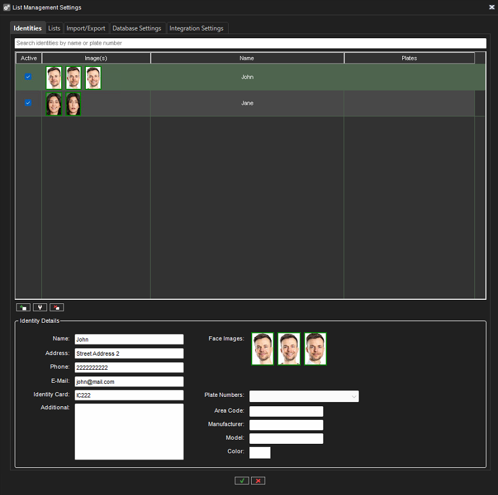Viewport: 498px width, 495px height.
Task: Click the Image(s) column header
Action: (x=96, y=58)
